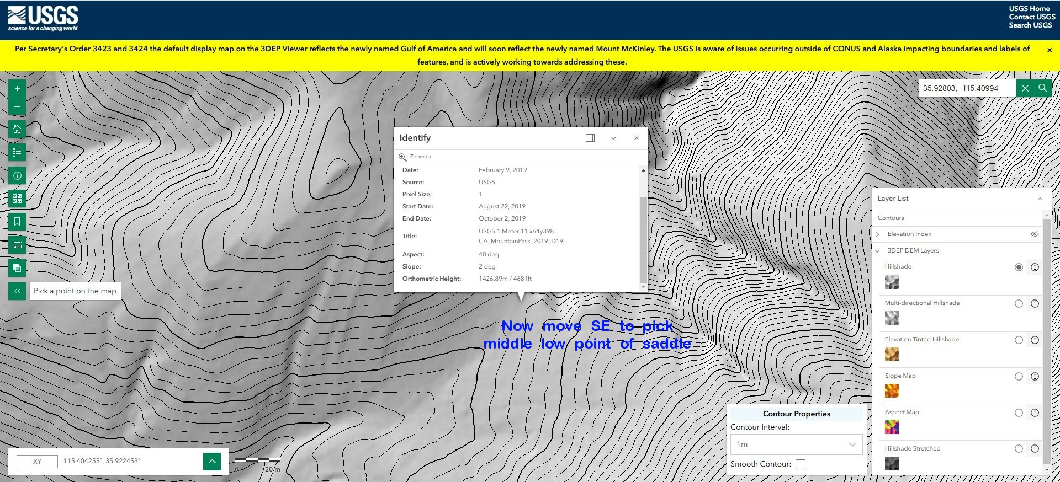
Task: Open the bookmark tool
Action: click(17, 222)
